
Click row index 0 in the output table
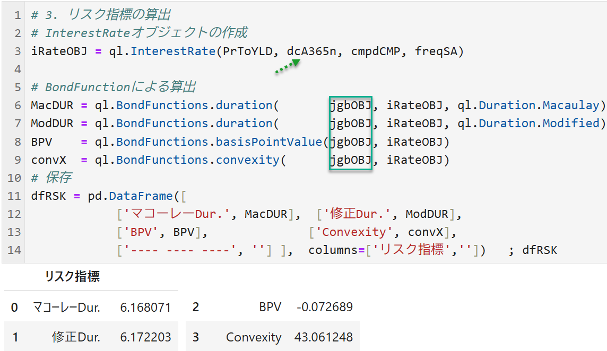pos(14,308)
